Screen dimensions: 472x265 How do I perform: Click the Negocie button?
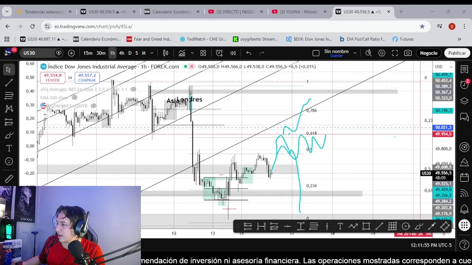click(x=428, y=53)
